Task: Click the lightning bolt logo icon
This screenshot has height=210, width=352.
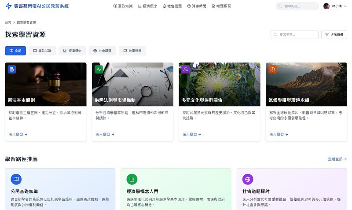Action: point(8,6)
